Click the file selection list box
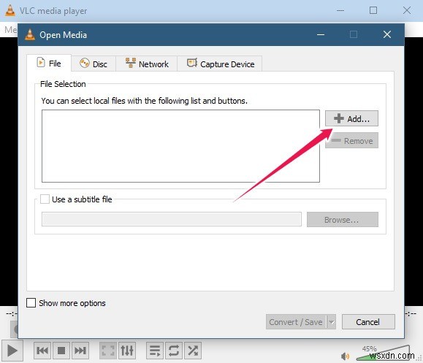This screenshot has height=363, width=423. pos(180,146)
